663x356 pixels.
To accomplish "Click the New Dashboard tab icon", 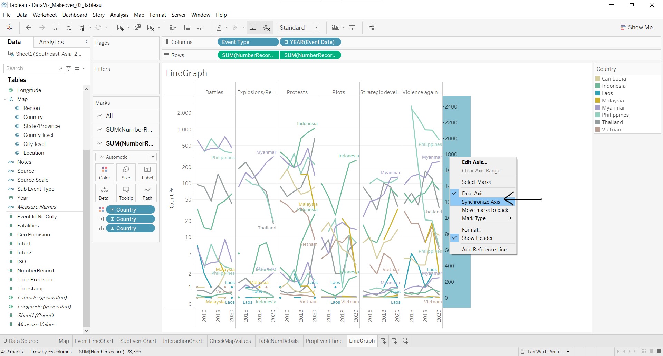I will 394,341.
